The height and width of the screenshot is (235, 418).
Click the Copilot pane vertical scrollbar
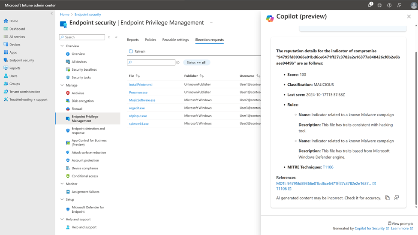(416, 127)
